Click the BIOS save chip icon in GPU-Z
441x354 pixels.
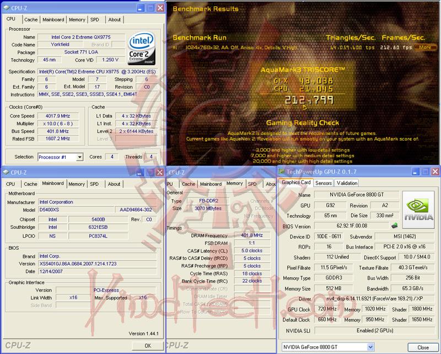[x=395, y=226]
